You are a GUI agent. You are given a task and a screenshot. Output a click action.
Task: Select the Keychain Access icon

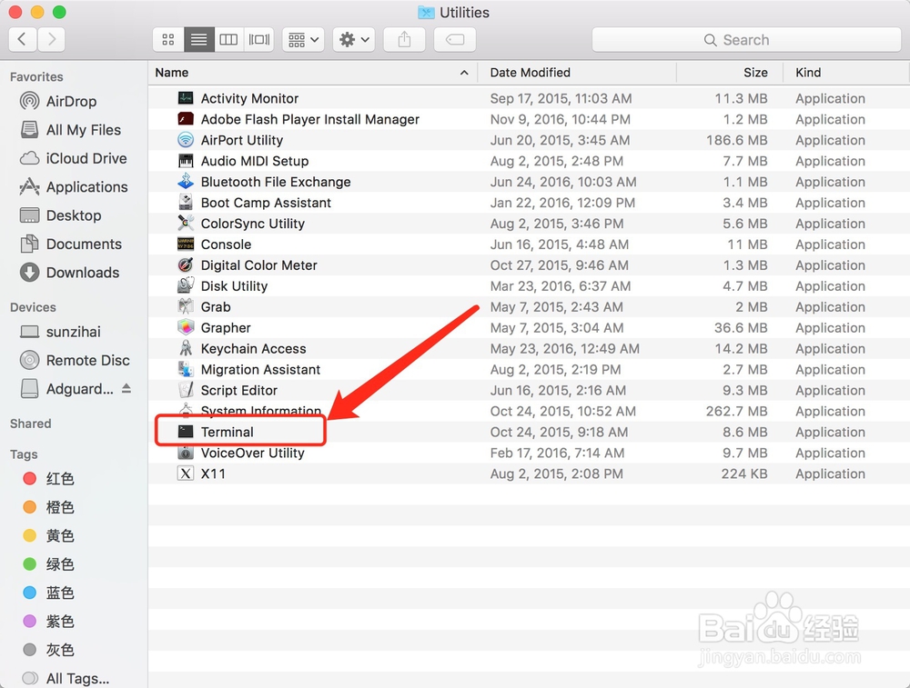(x=186, y=348)
